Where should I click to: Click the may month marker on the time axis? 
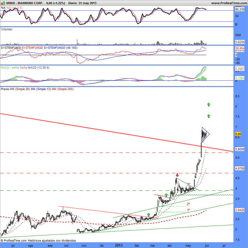188,246
